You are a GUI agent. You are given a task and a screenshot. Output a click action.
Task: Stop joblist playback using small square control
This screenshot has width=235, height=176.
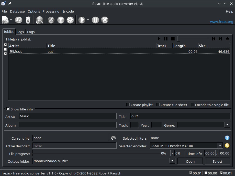point(173,39)
